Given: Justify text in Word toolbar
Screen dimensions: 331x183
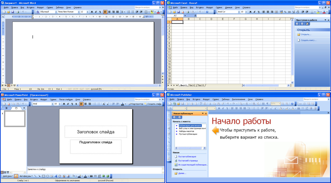Looking at the screenshot, I should (x=118, y=12).
